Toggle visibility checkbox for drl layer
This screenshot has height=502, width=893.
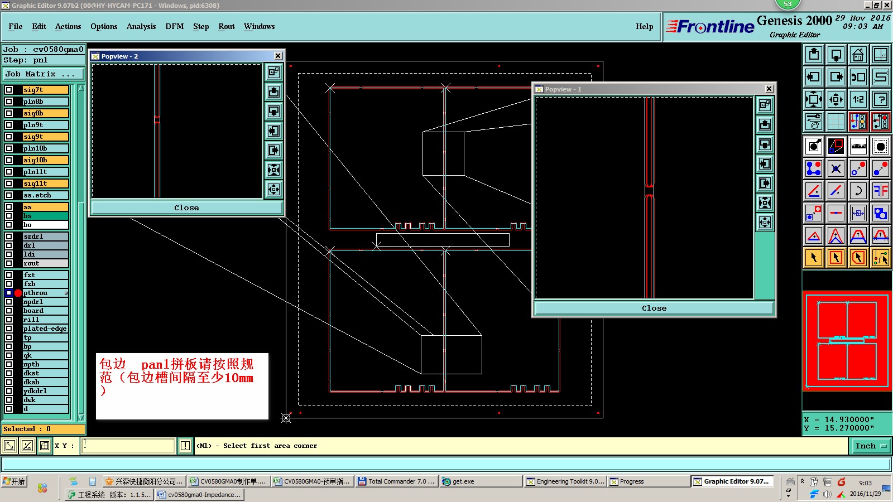pyautogui.click(x=9, y=245)
